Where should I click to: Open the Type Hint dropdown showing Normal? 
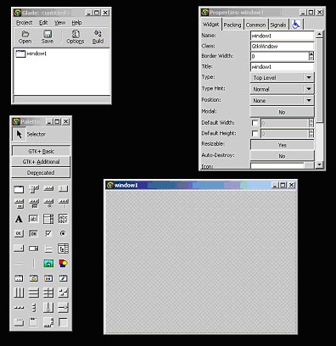(282, 89)
